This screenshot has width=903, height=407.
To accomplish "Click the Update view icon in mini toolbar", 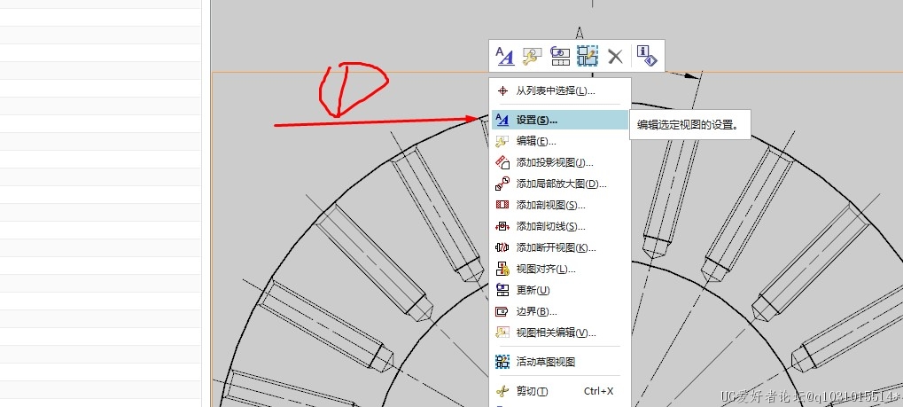I will point(560,56).
